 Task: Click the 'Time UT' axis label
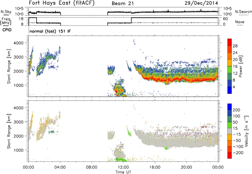pyautogui.click(x=123, y=172)
